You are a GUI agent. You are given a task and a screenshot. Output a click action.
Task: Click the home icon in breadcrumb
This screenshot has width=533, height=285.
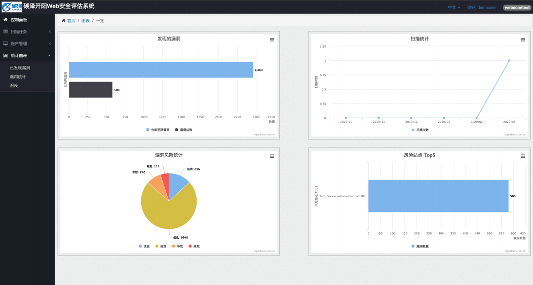pos(63,21)
